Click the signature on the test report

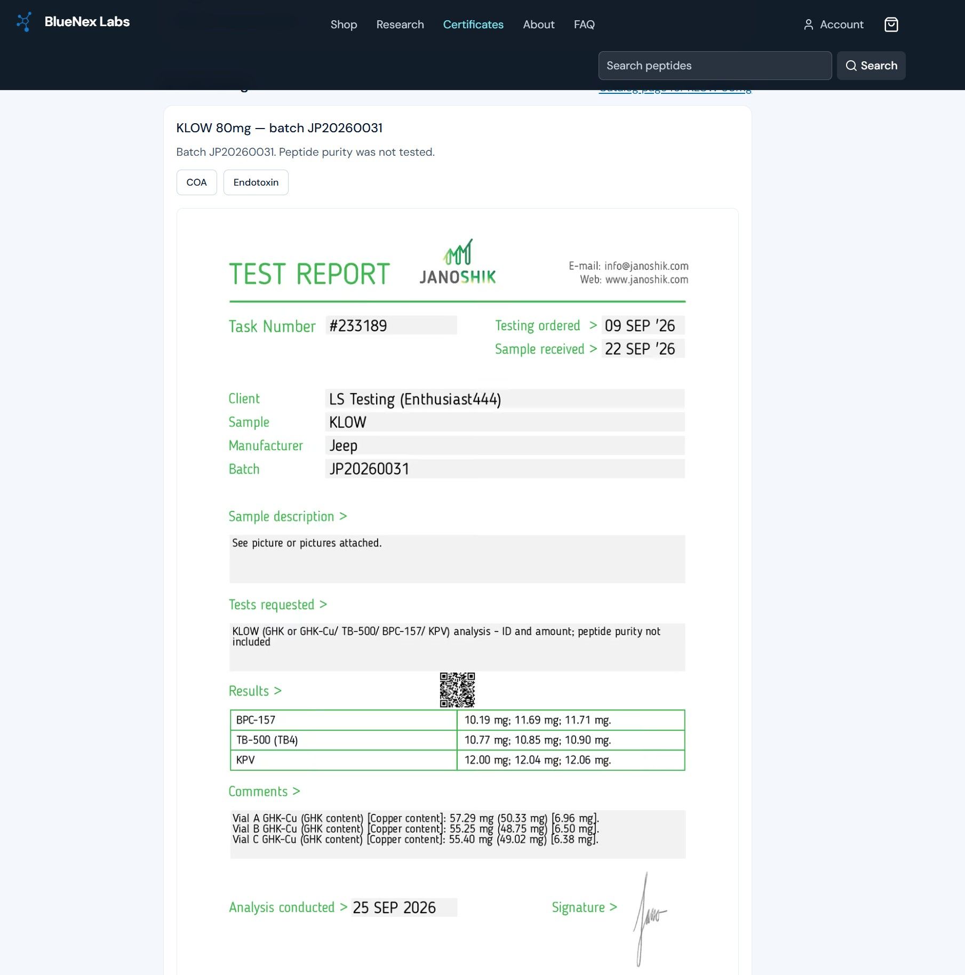point(649,919)
